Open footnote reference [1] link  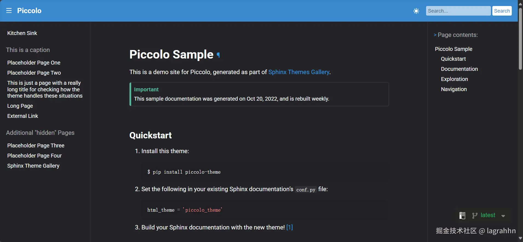289,227
